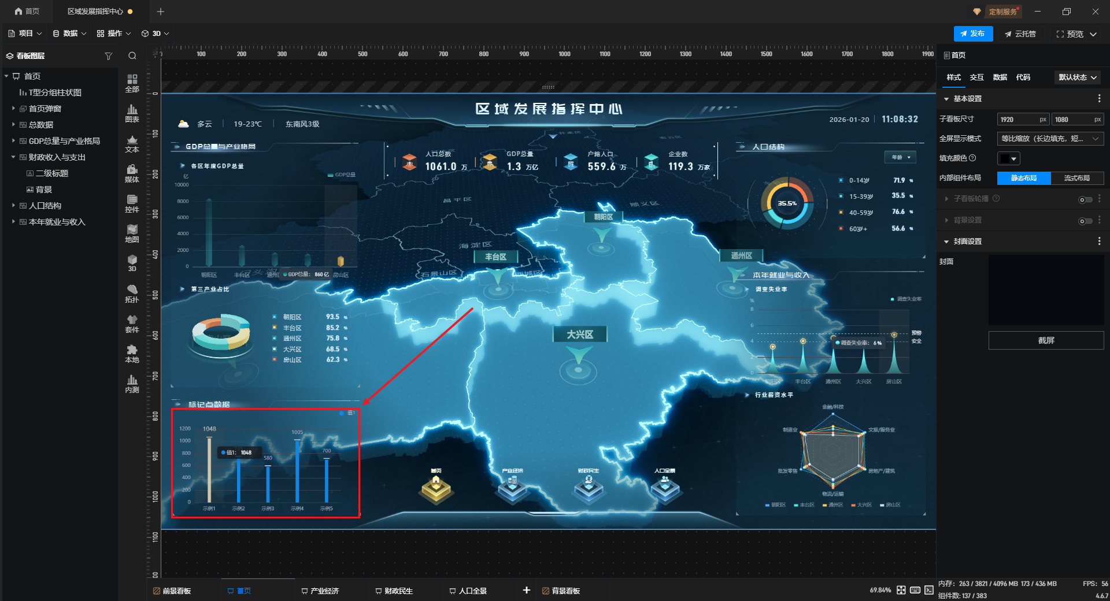The image size is (1110, 601).
Task: Open the 全屏显示模式 dropdown
Action: [x=1050, y=139]
